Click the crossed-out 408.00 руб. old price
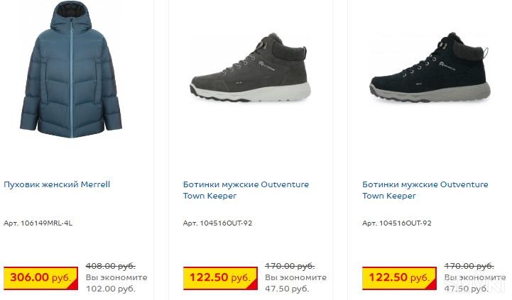The height and width of the screenshot is (300, 512). click(x=110, y=266)
